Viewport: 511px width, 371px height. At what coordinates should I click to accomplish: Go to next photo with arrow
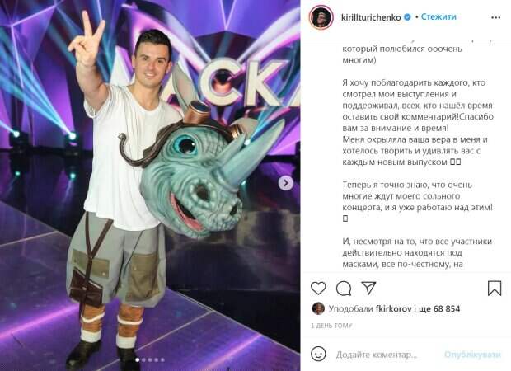click(x=286, y=183)
